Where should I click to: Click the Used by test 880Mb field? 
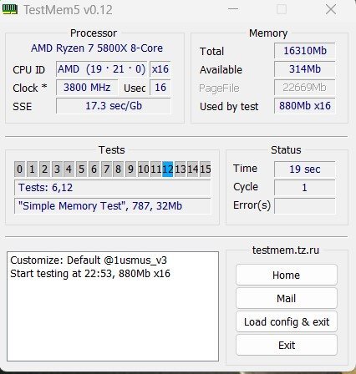coord(305,106)
